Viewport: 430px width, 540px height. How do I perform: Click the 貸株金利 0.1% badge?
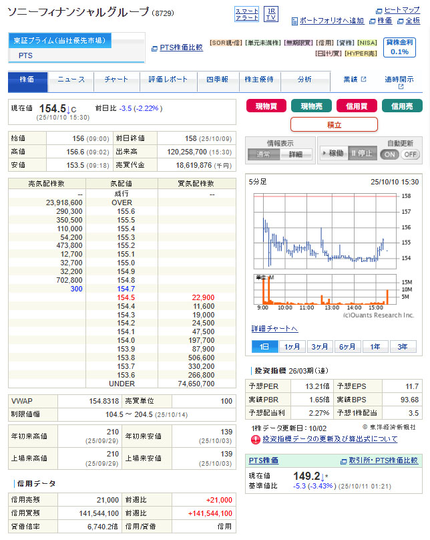point(400,47)
